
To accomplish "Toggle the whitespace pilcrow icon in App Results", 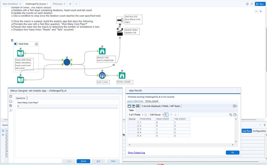I will [166, 115].
